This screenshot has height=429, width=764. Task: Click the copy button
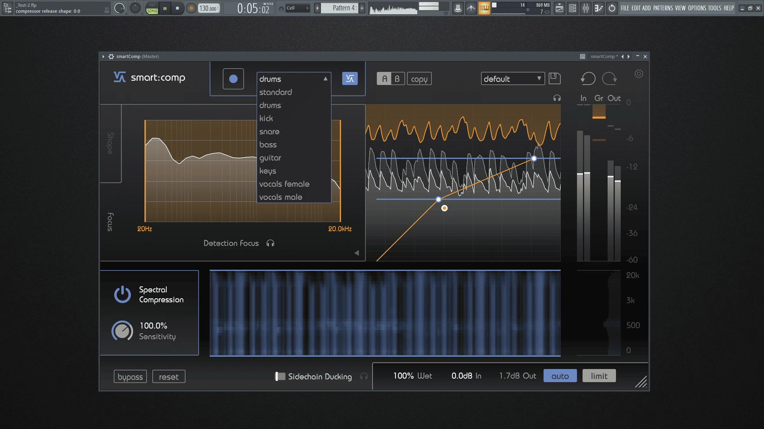click(419, 79)
